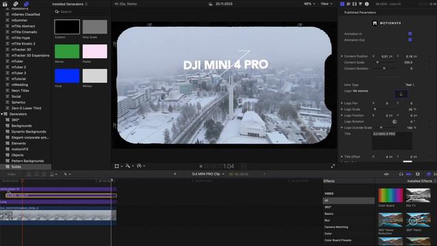Show the titles and generators sidebar
This screenshot has height=246, width=437.
point(26,4)
